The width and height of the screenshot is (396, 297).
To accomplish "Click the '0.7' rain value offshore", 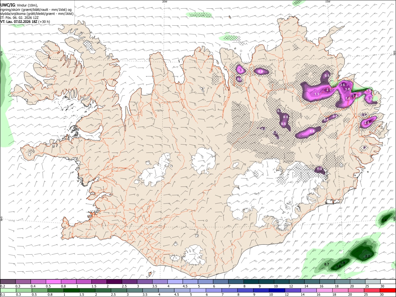I will (327, 264).
